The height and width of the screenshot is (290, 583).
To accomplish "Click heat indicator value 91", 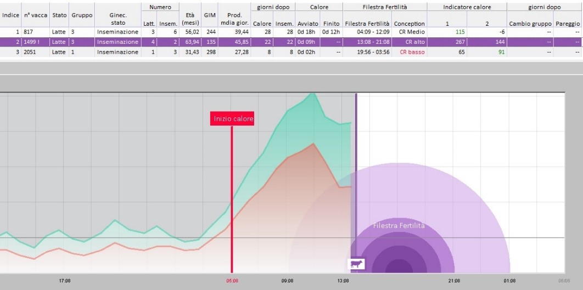I will [x=502, y=52].
